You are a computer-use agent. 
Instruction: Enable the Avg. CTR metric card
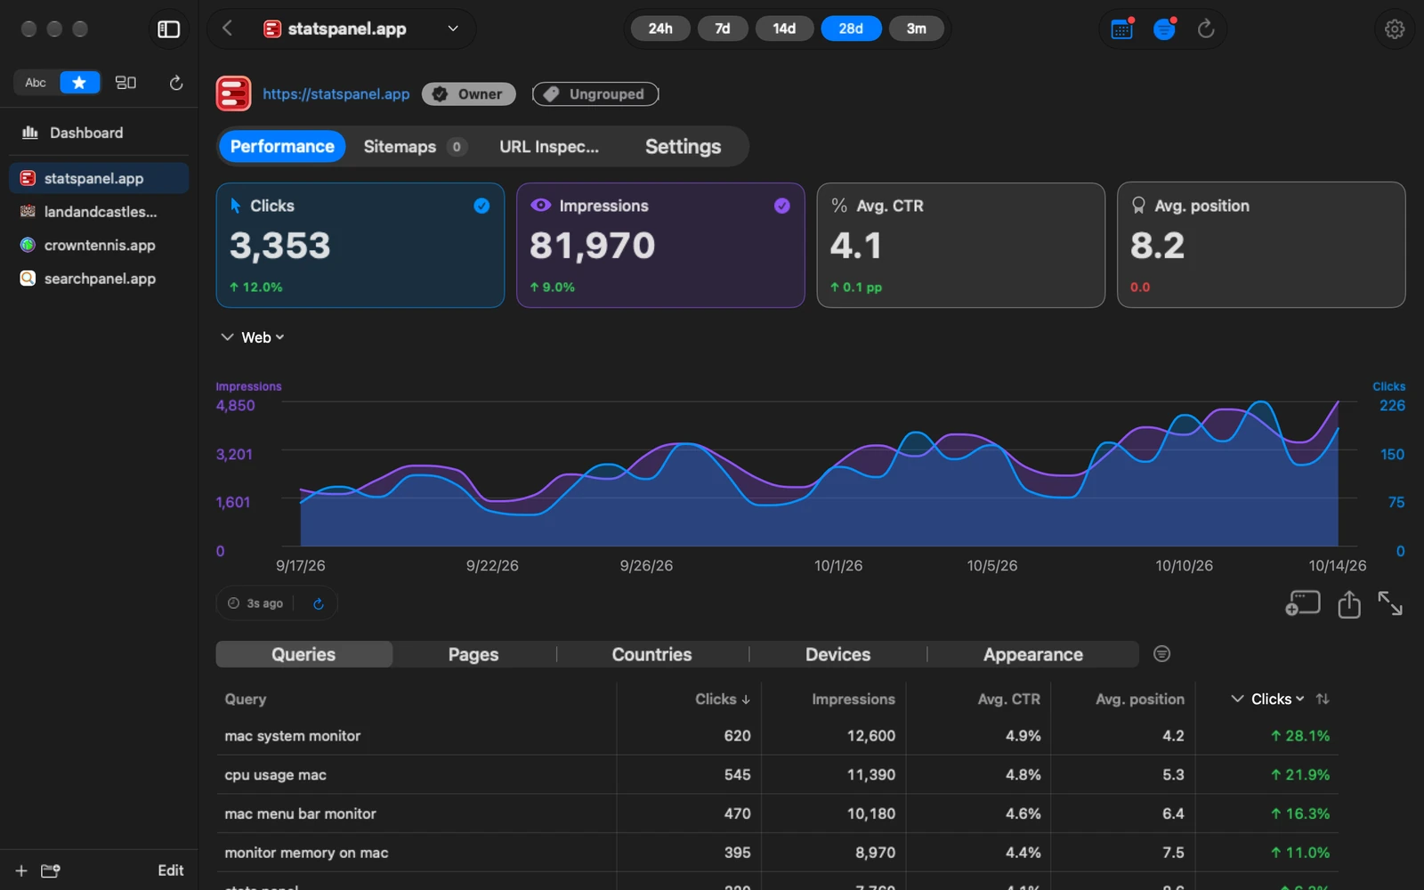[960, 245]
